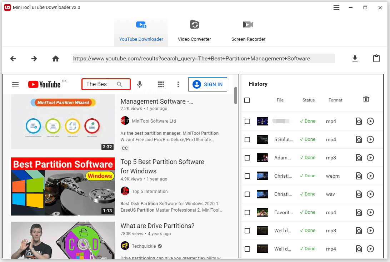
Task: Click the SIGN IN button
Action: point(208,84)
